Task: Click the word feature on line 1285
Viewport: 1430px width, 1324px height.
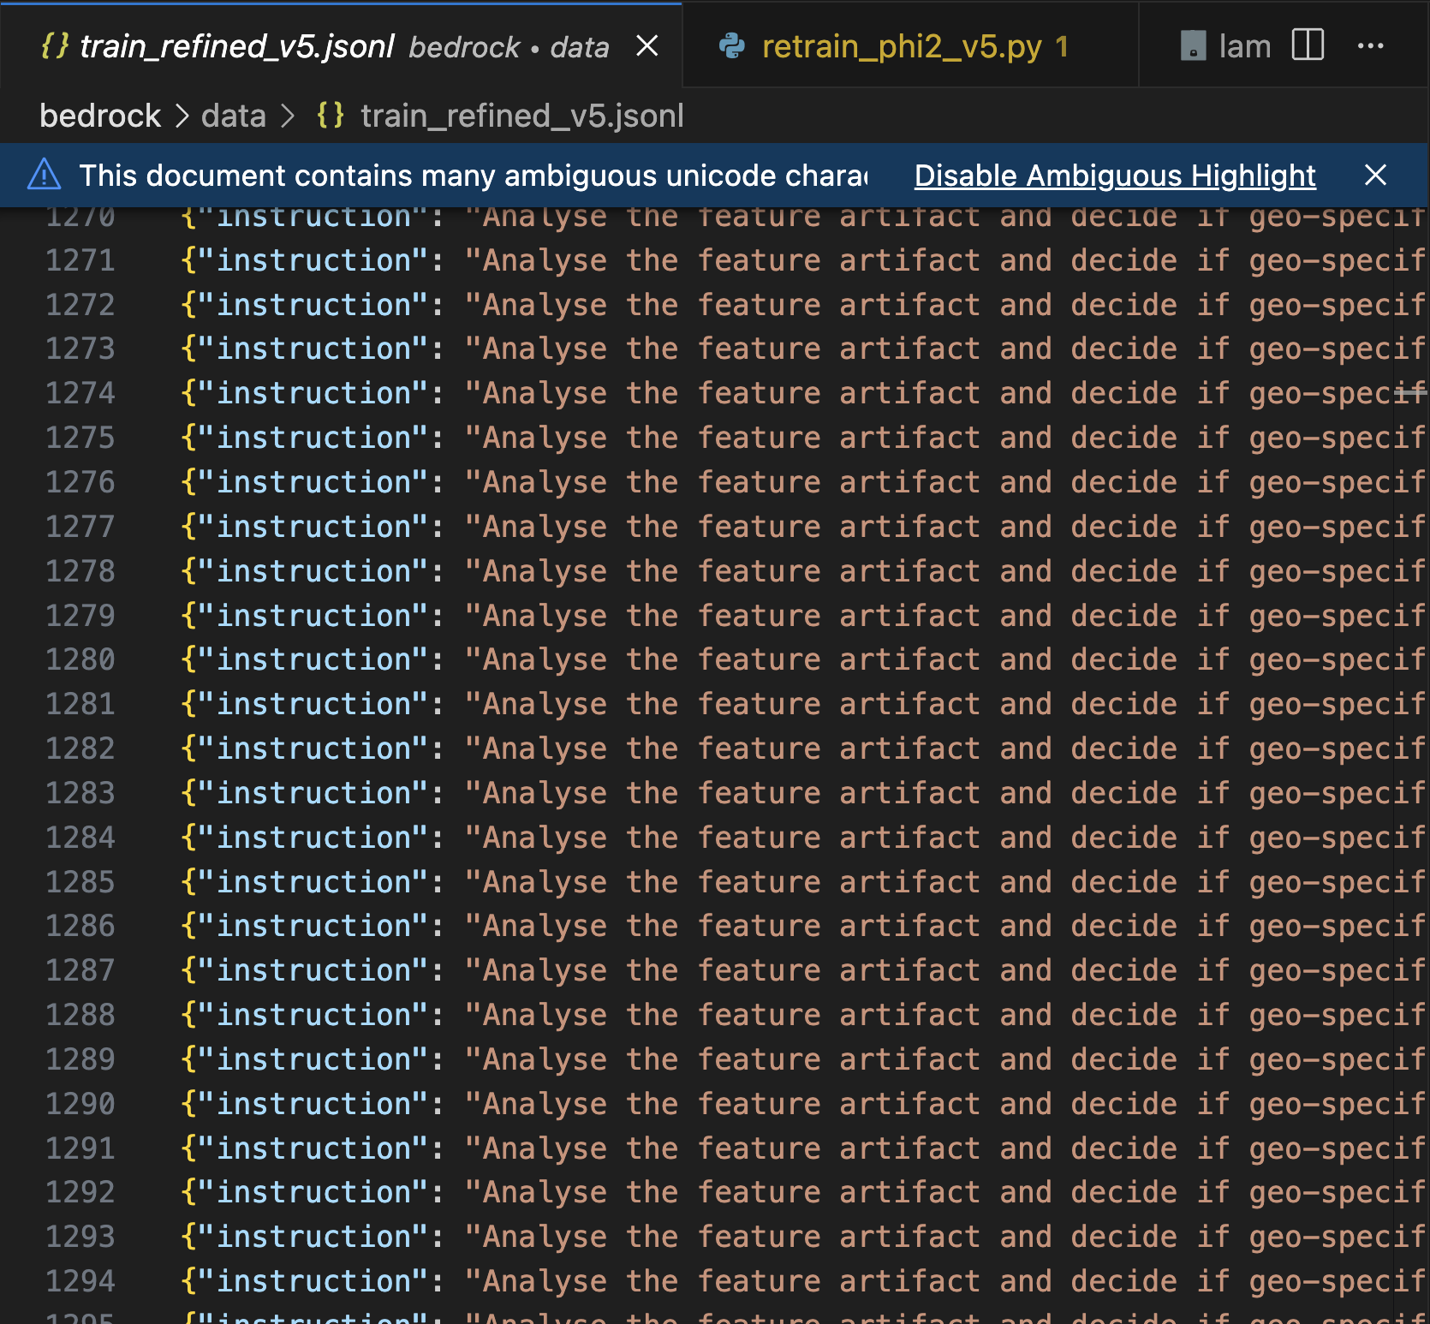Action: [759, 882]
